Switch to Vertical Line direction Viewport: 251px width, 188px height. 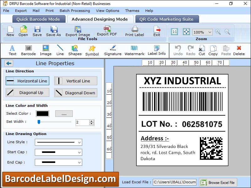coord(76,81)
